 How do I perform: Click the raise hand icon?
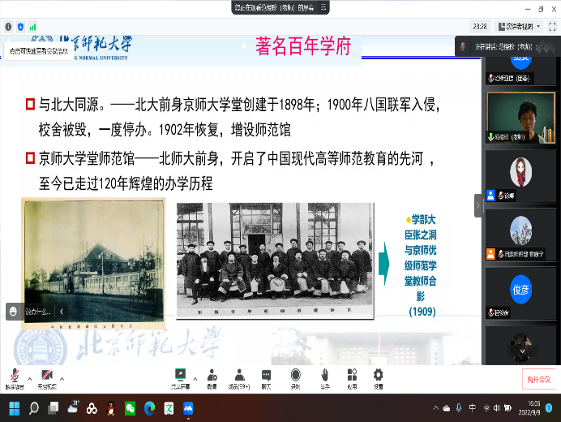[x=324, y=376]
